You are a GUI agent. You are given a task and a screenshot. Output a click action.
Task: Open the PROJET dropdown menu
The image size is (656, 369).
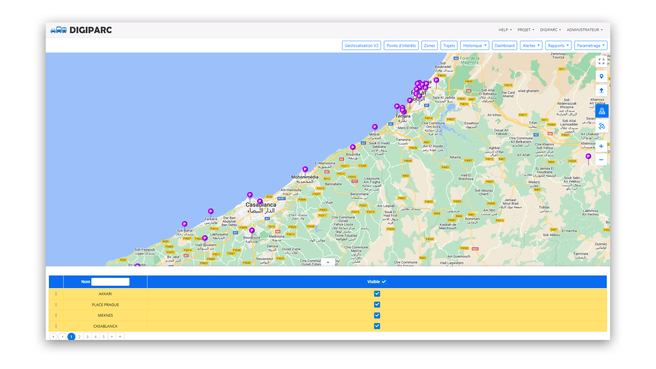click(x=525, y=30)
